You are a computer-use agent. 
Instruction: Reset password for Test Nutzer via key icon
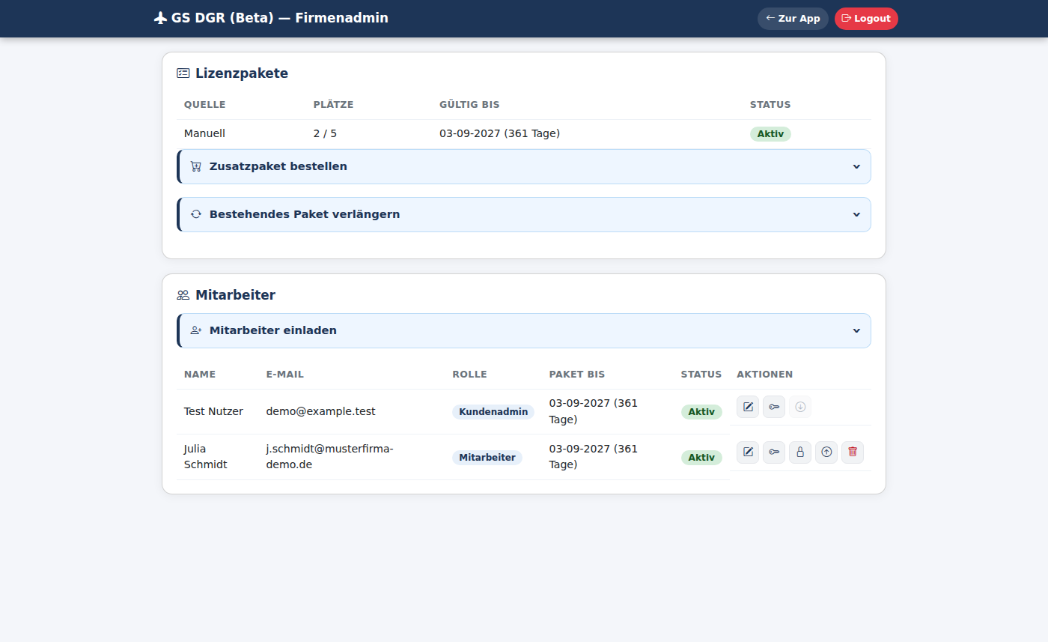(x=774, y=407)
